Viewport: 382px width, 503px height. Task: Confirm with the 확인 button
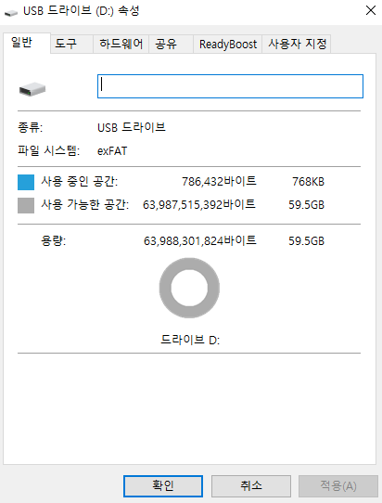click(163, 485)
